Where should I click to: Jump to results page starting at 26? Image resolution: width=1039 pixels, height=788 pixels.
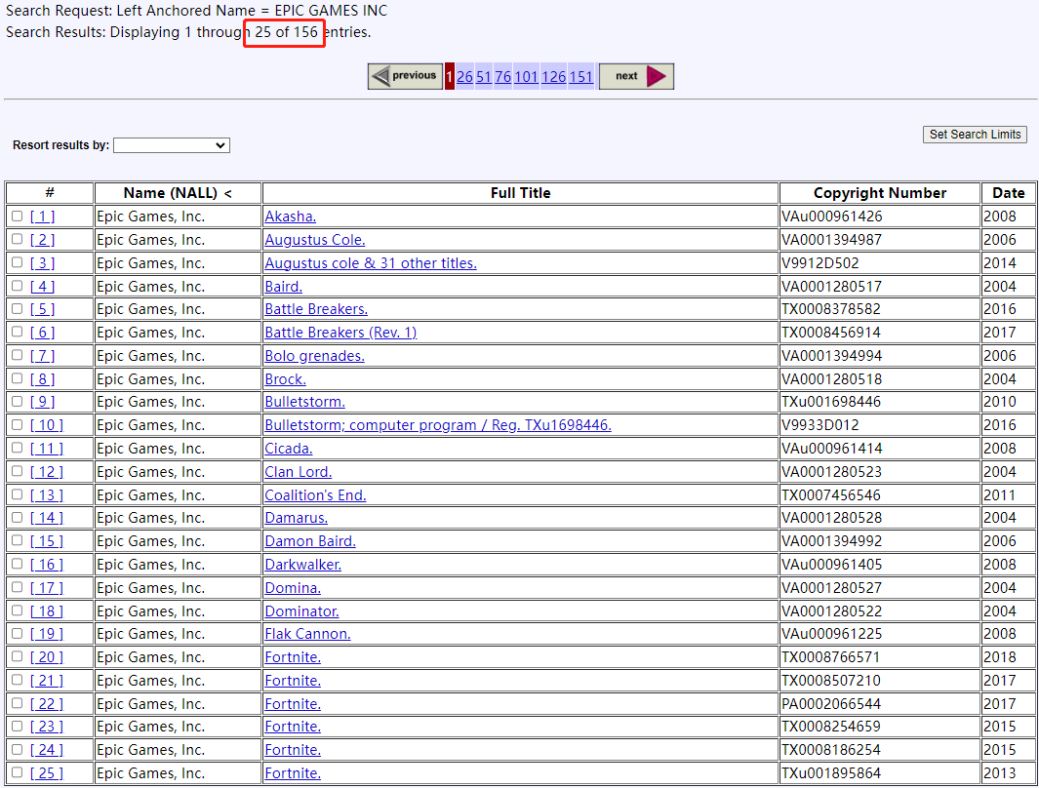[x=464, y=76]
